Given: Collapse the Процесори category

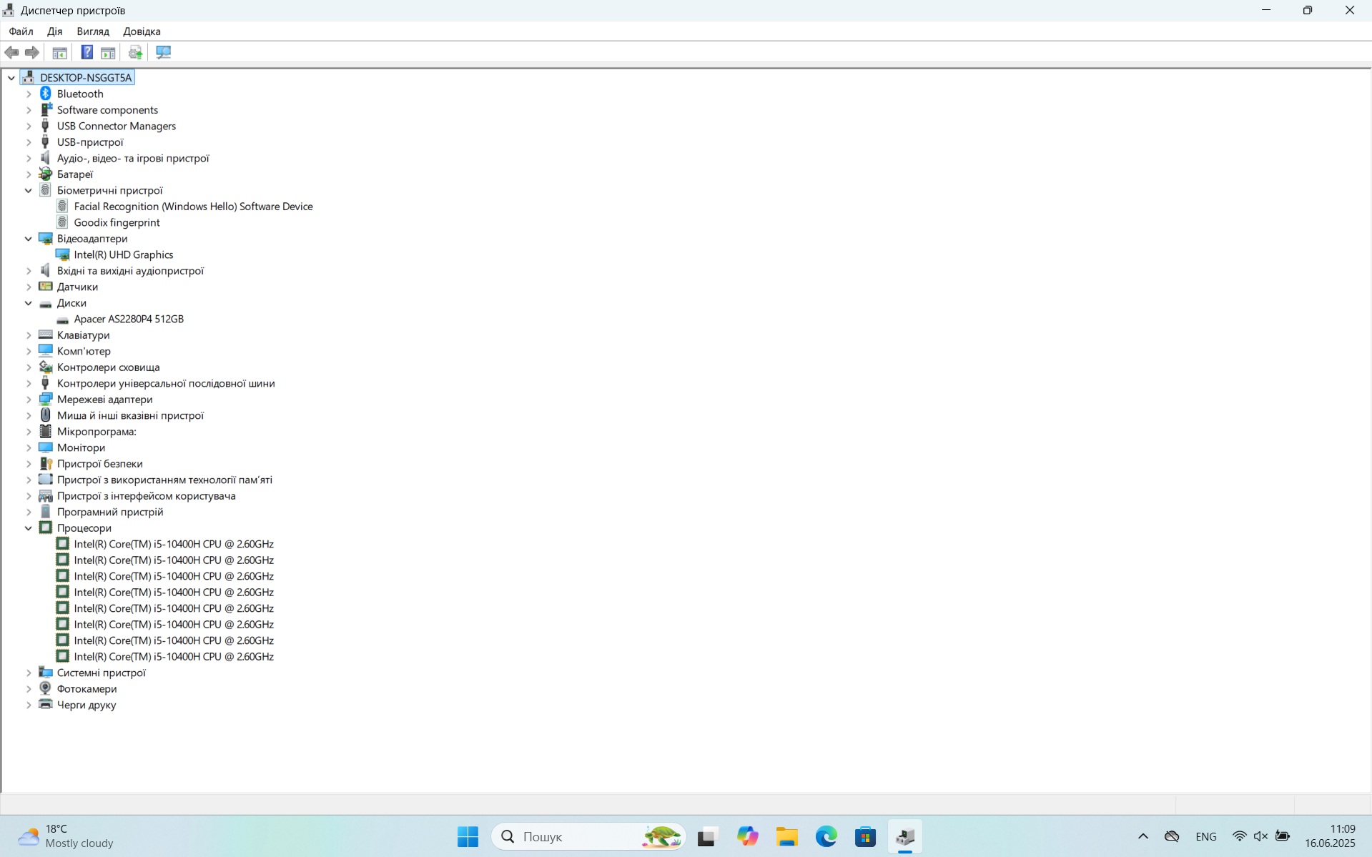Looking at the screenshot, I should tap(29, 528).
